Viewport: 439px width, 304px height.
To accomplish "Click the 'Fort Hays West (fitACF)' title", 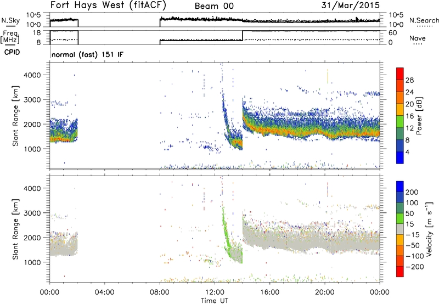I will (108, 5).
